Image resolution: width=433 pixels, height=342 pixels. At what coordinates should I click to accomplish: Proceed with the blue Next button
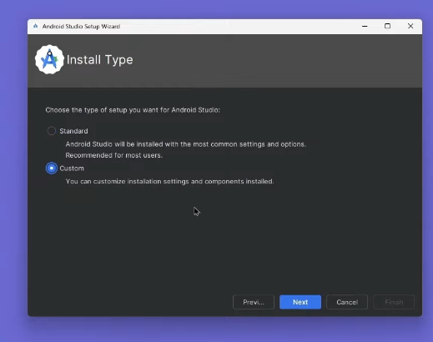[x=300, y=302]
